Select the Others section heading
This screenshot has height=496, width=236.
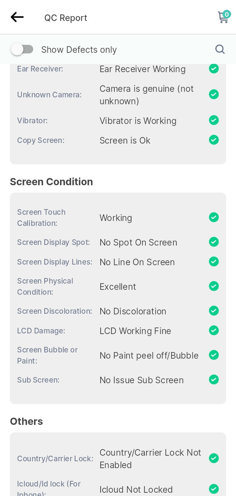click(x=27, y=421)
